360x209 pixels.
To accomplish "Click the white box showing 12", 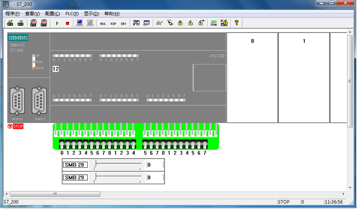I will coord(56,69).
